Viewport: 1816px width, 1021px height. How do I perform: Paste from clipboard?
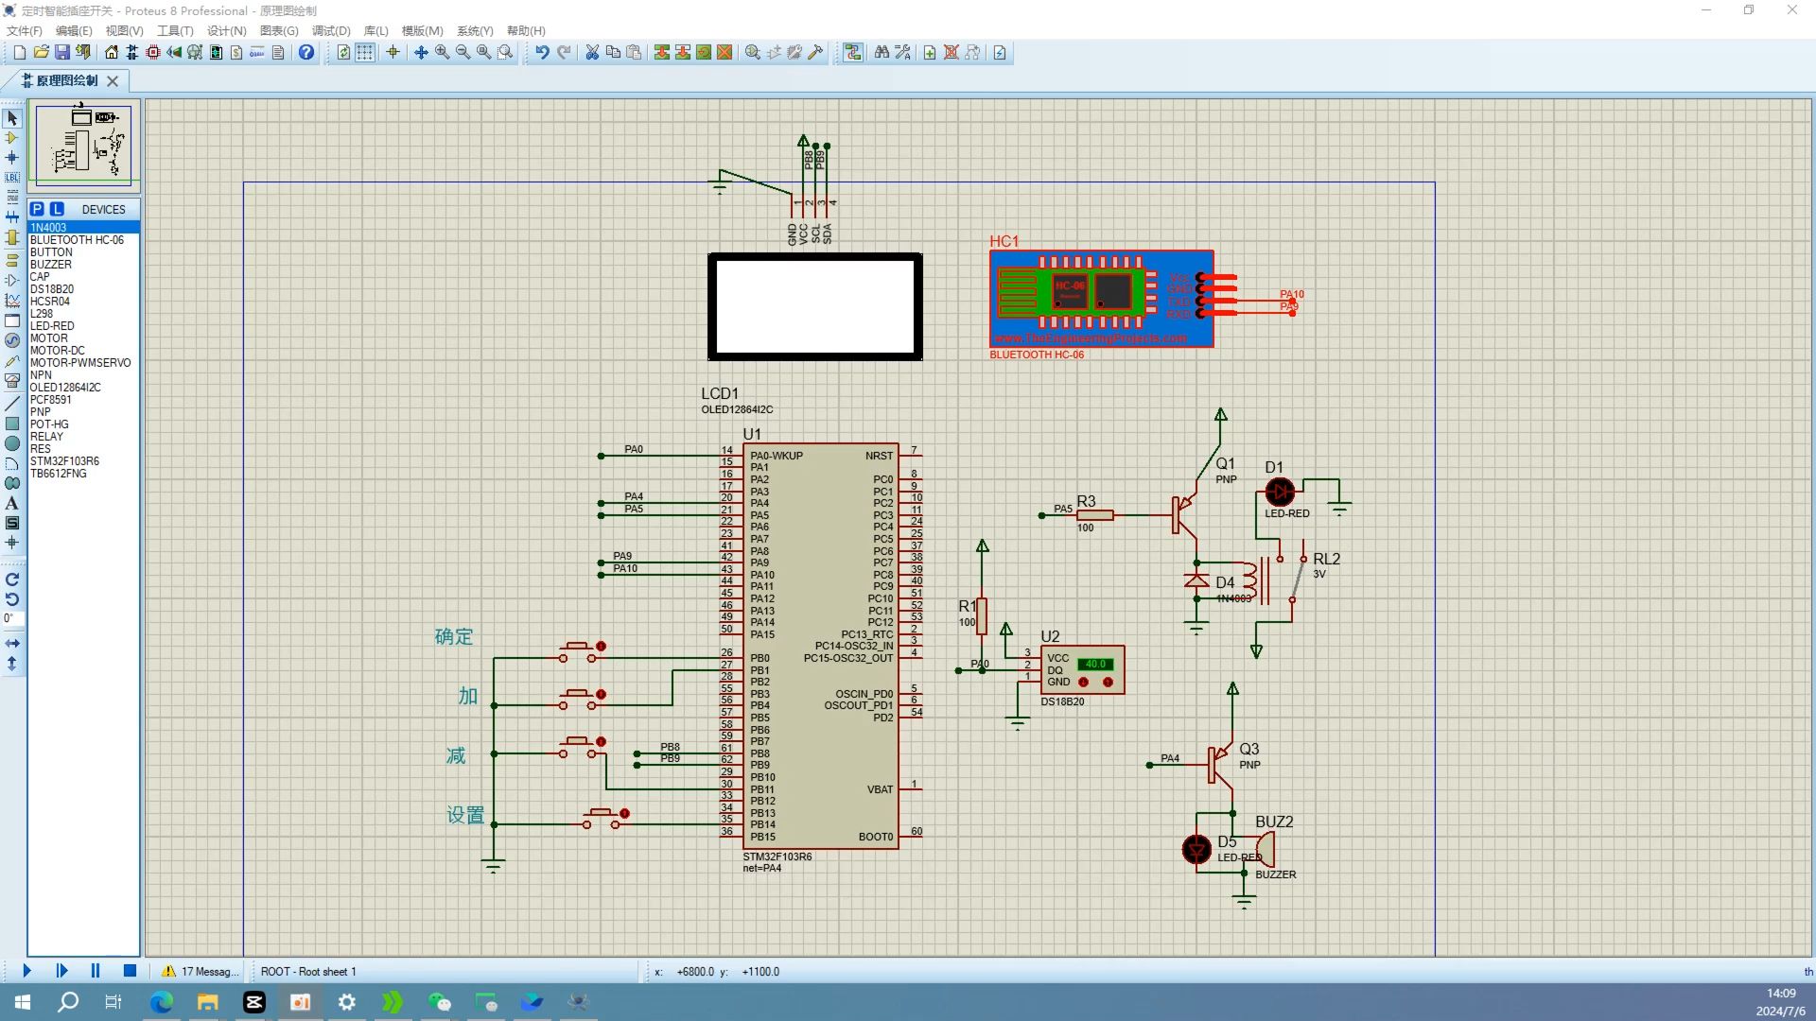(x=634, y=53)
